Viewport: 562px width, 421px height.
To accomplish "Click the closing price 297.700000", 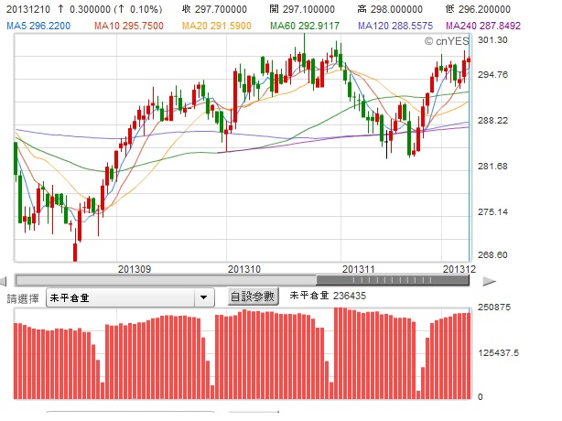I will pos(221,9).
